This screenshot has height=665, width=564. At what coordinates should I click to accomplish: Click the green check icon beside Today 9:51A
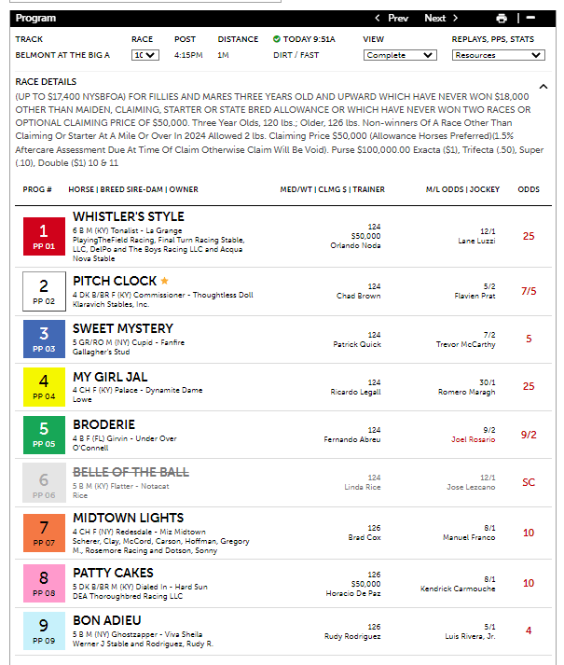click(277, 39)
